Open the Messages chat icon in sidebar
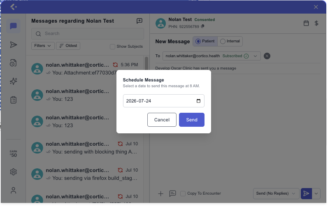The width and height of the screenshot is (330, 207). 13,26
